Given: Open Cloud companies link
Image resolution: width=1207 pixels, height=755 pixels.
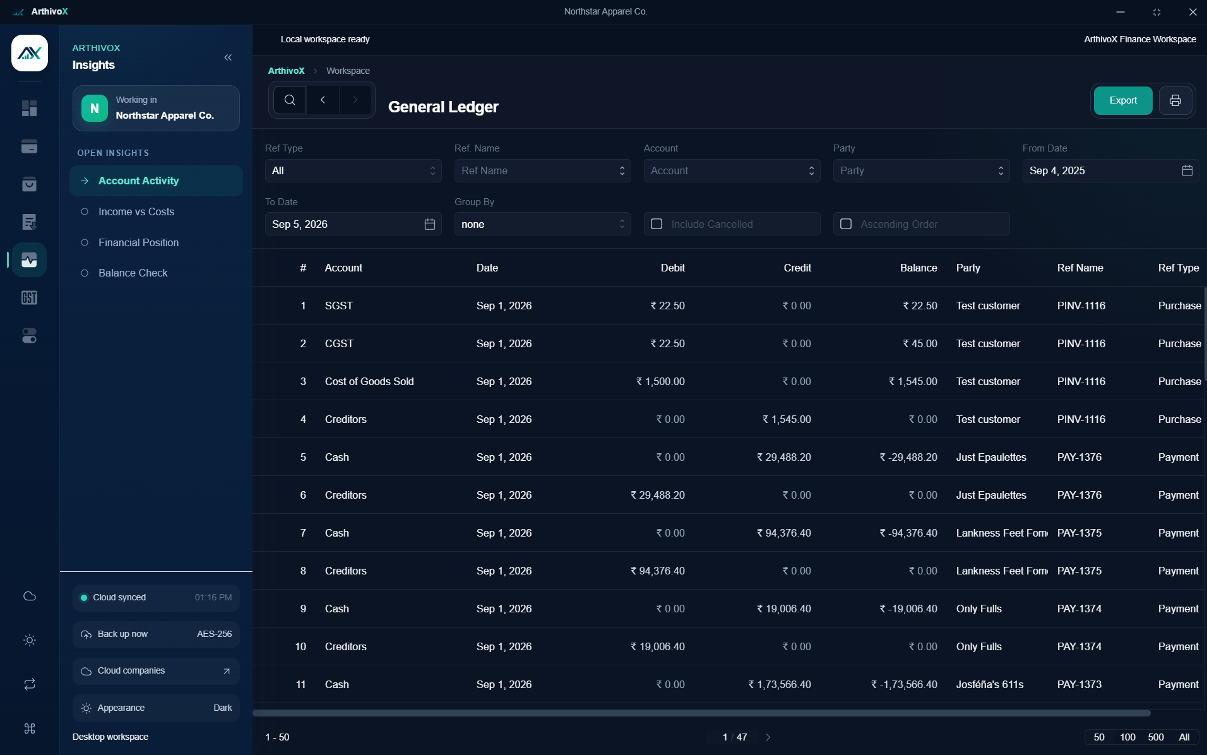Looking at the screenshot, I should [x=156, y=670].
